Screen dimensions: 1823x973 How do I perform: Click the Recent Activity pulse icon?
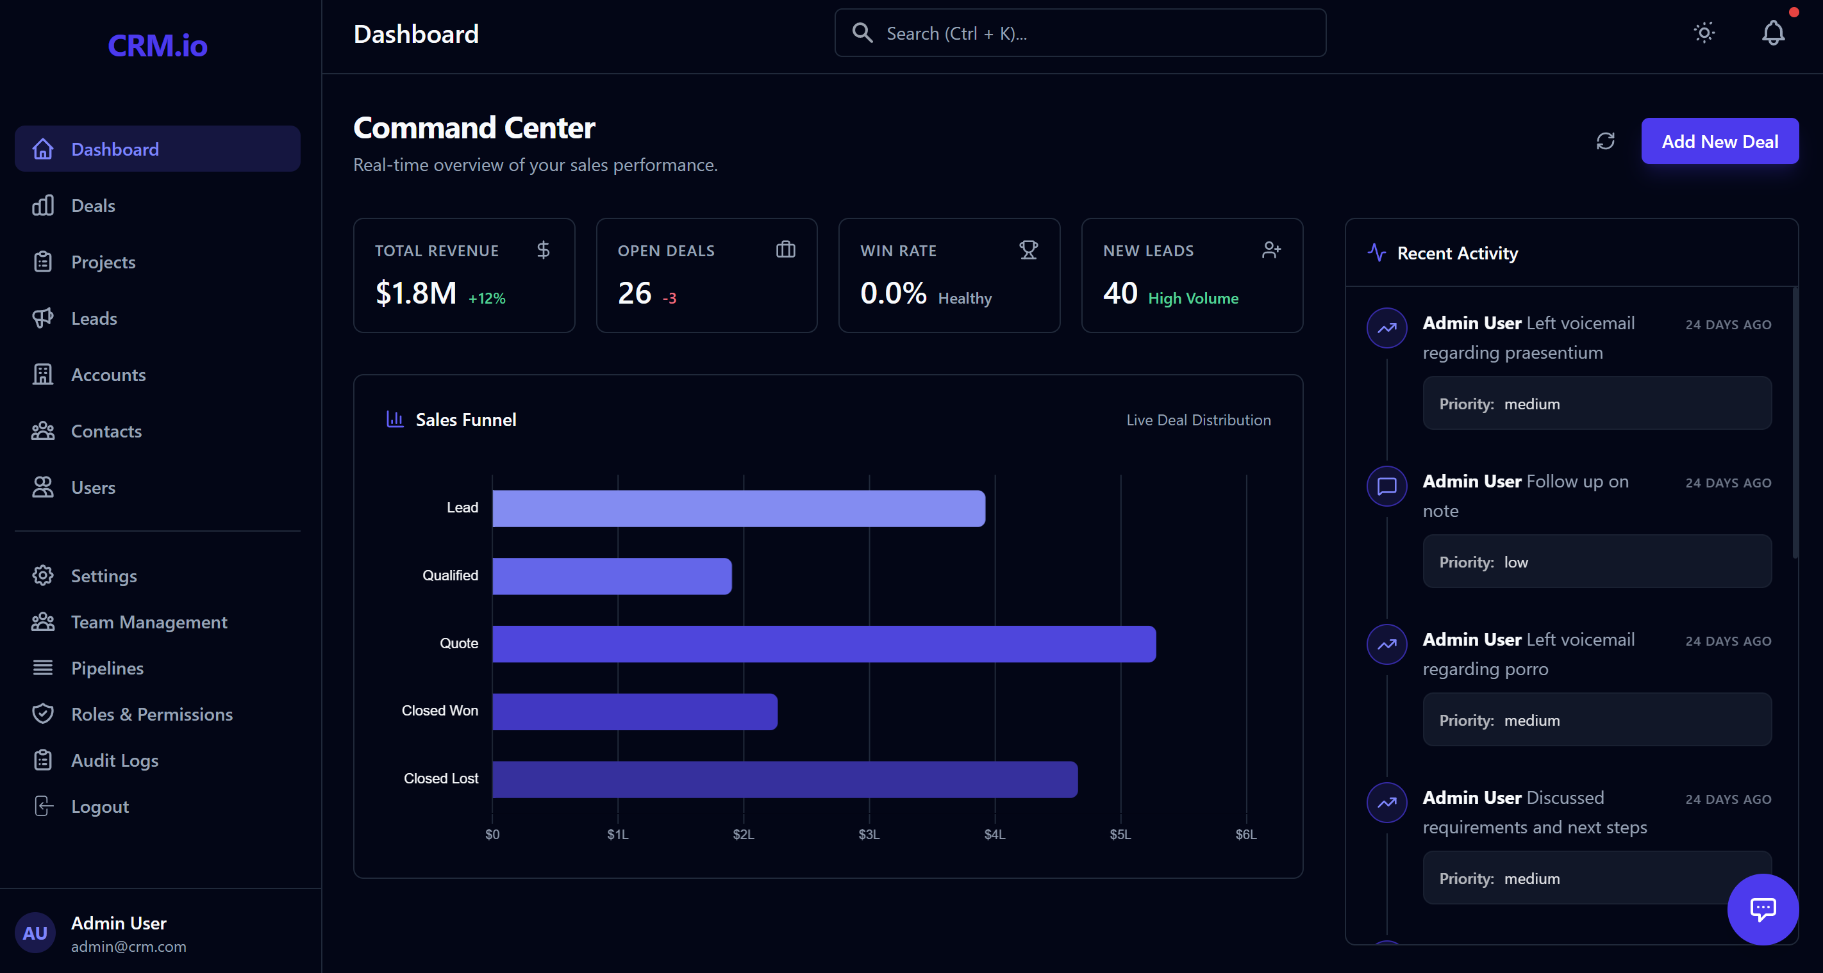click(x=1376, y=252)
